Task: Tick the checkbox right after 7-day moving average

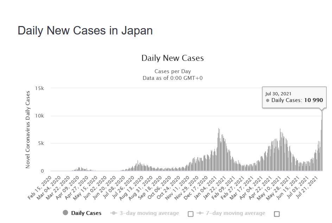Action: point(277,214)
